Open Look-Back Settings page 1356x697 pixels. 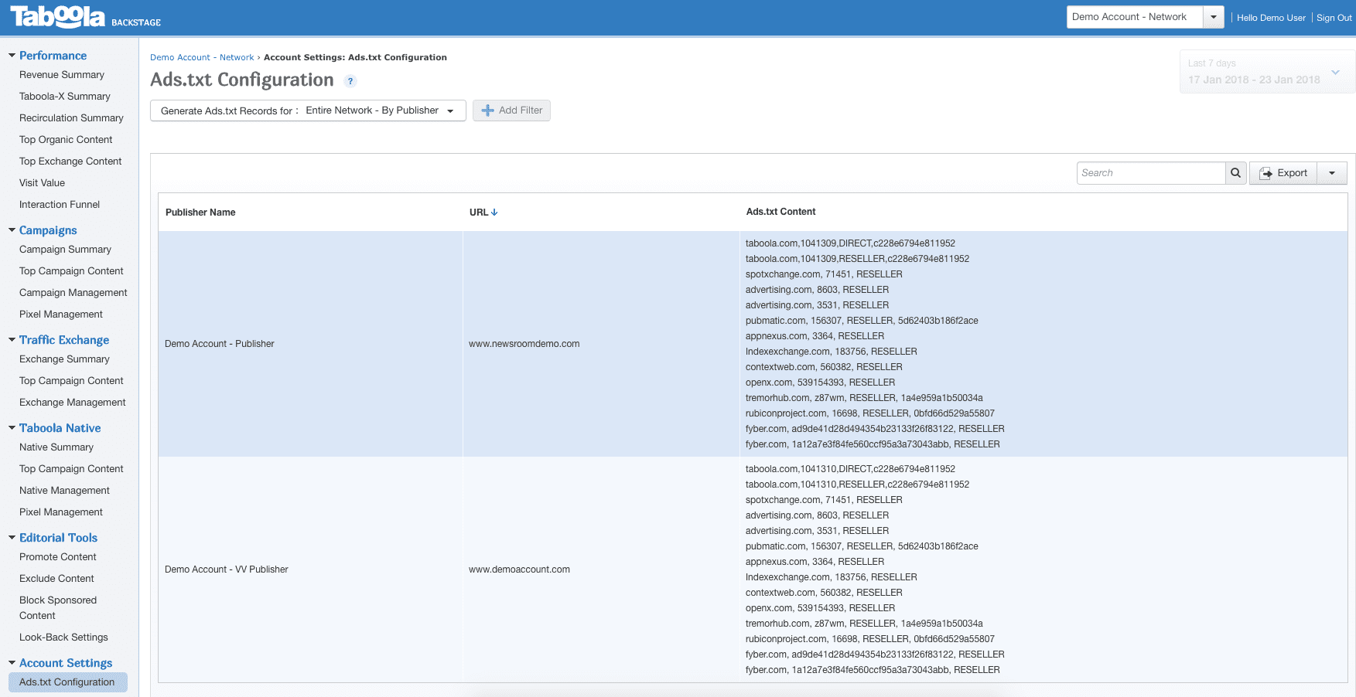(63, 637)
